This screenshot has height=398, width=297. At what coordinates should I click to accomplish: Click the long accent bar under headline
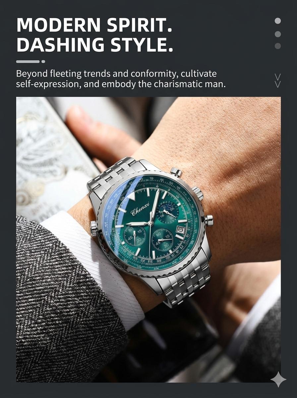(28, 61)
